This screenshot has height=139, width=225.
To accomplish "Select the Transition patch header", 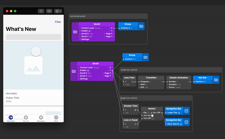I will tap(151, 78).
